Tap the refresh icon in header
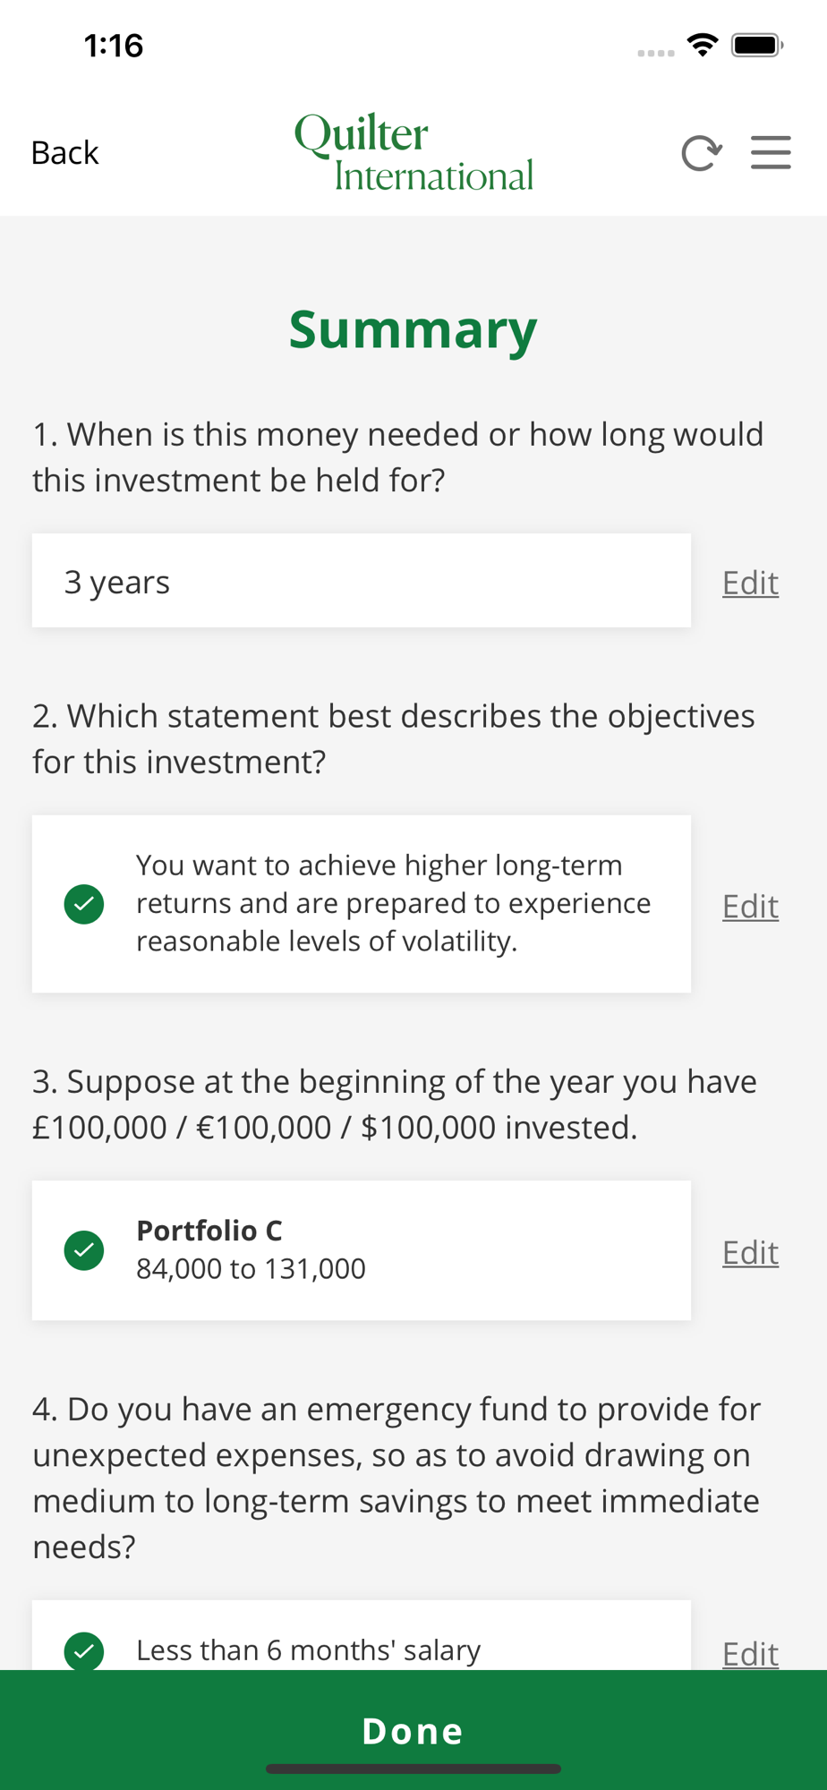 click(x=701, y=153)
